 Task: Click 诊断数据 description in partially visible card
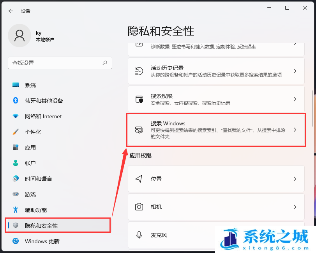click(x=203, y=47)
